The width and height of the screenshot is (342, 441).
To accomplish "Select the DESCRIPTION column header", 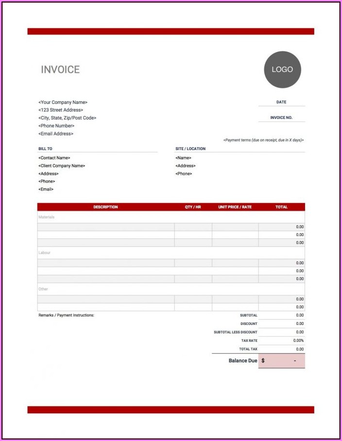I will [x=105, y=207].
